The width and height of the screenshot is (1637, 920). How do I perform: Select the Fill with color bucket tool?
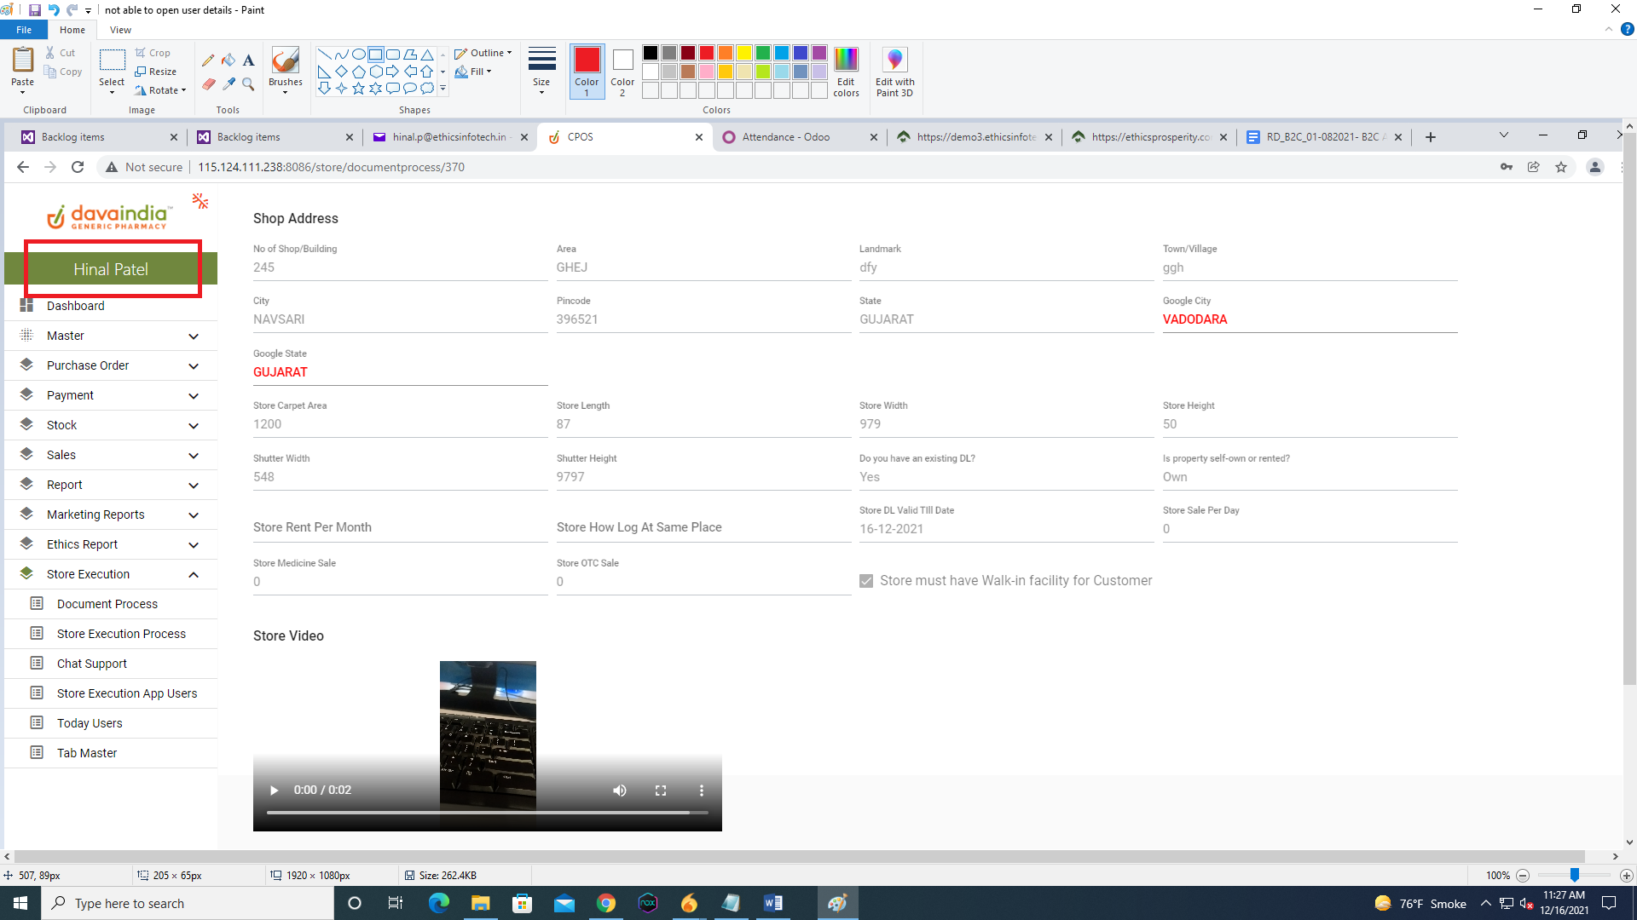pos(228,60)
